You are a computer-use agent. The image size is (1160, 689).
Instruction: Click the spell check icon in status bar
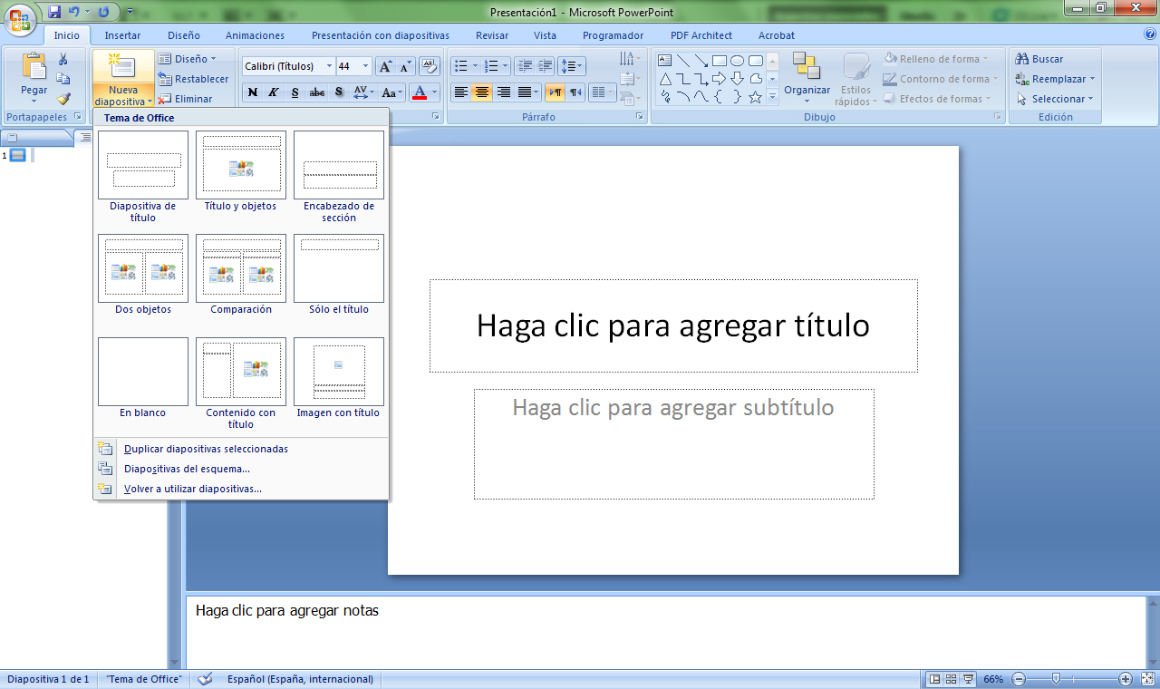206,679
